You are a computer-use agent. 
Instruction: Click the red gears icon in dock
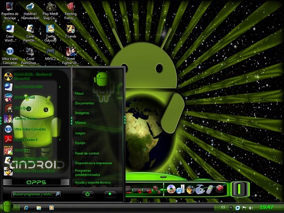coord(156,189)
